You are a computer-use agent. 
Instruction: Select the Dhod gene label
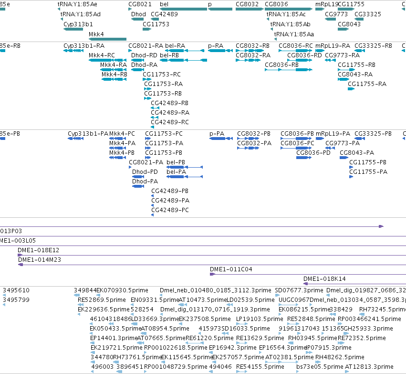pos(138,14)
